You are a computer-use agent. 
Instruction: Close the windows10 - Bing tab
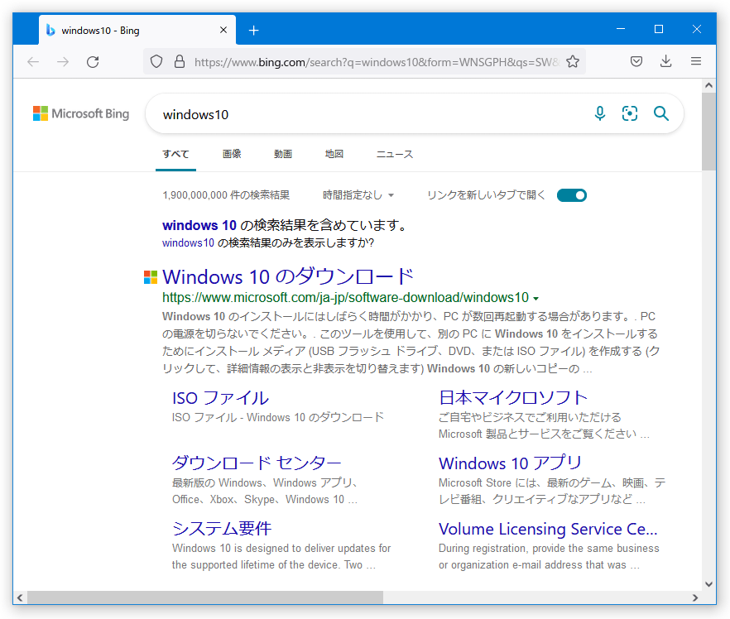pyautogui.click(x=223, y=31)
